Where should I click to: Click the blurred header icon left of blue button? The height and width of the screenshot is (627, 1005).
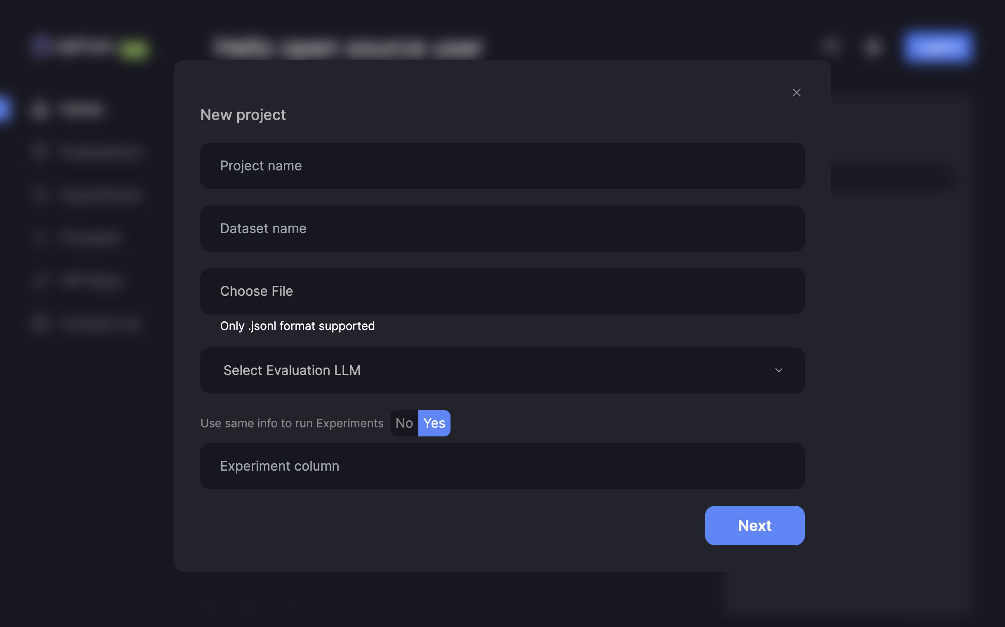point(873,47)
